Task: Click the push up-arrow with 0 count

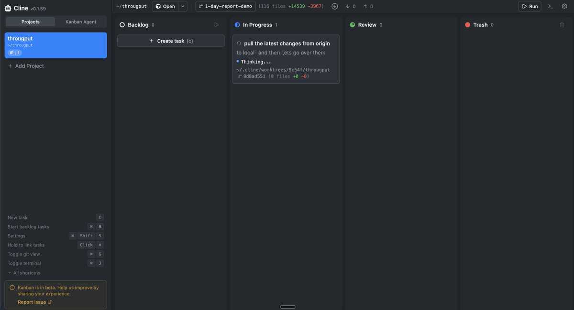Action: click(x=368, y=6)
